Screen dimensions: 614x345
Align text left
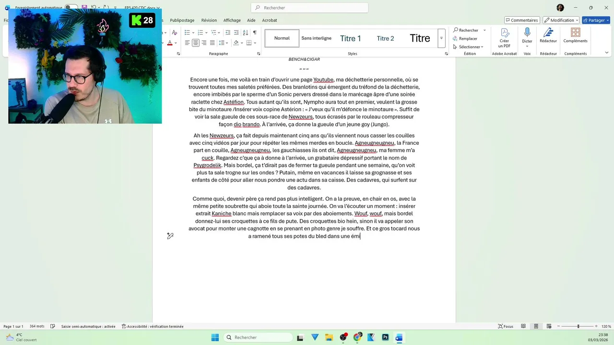[x=187, y=43]
